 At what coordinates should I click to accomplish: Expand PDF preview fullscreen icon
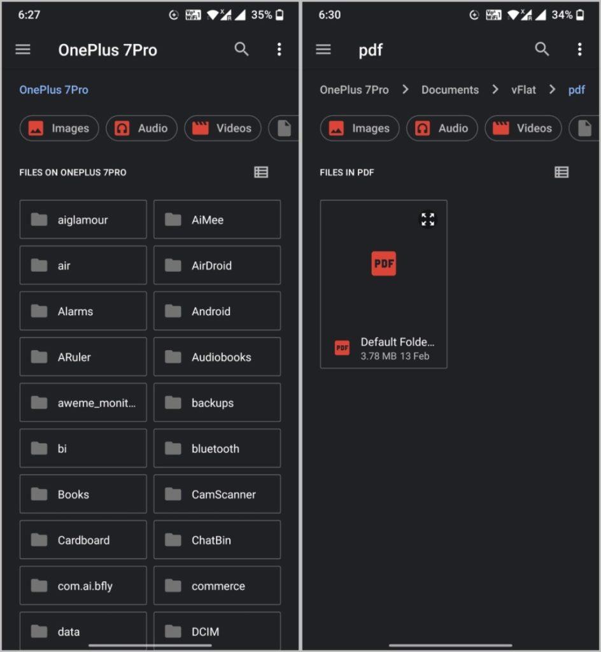coord(428,219)
